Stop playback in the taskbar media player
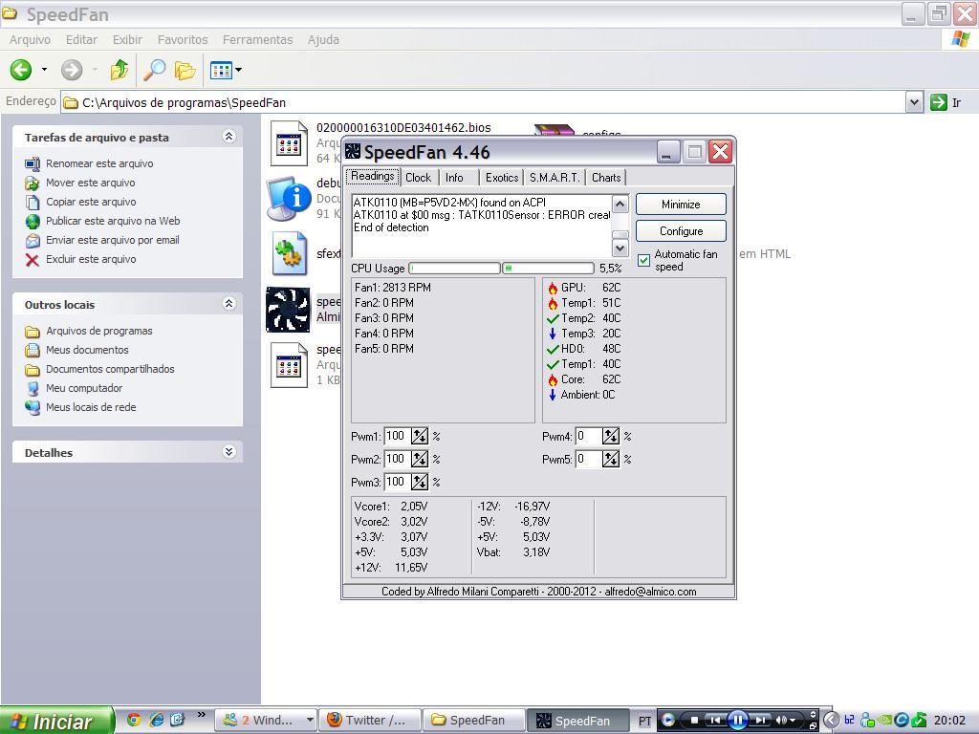Viewport: 979px width, 734px height. [694, 721]
